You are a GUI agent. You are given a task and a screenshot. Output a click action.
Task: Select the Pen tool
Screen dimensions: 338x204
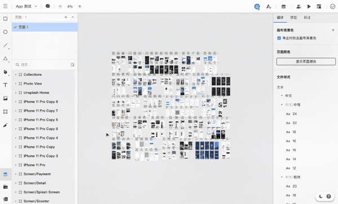click(6, 72)
